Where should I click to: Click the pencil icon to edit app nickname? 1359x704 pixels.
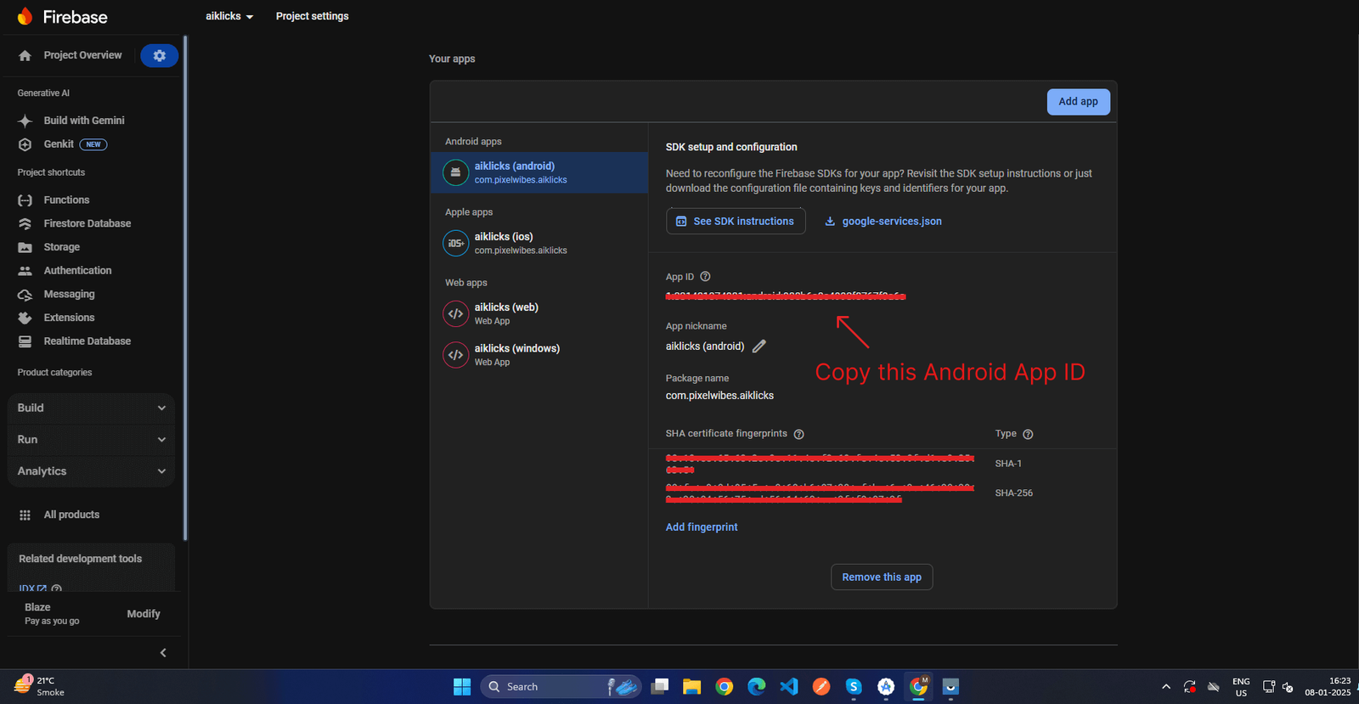coord(759,346)
